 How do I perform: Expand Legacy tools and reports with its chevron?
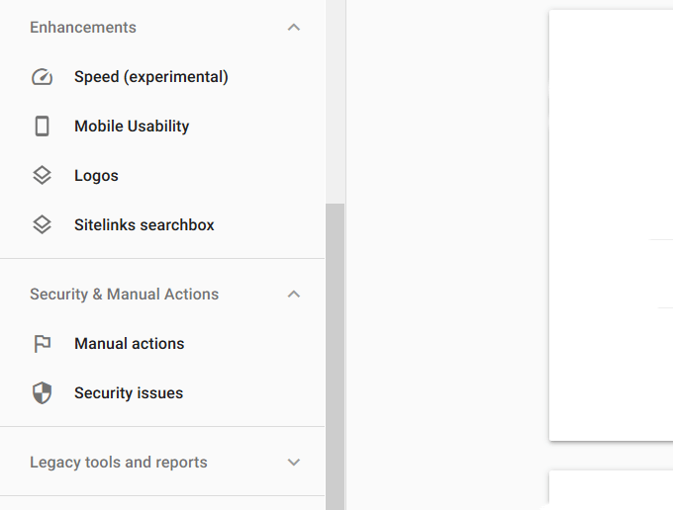coord(293,463)
